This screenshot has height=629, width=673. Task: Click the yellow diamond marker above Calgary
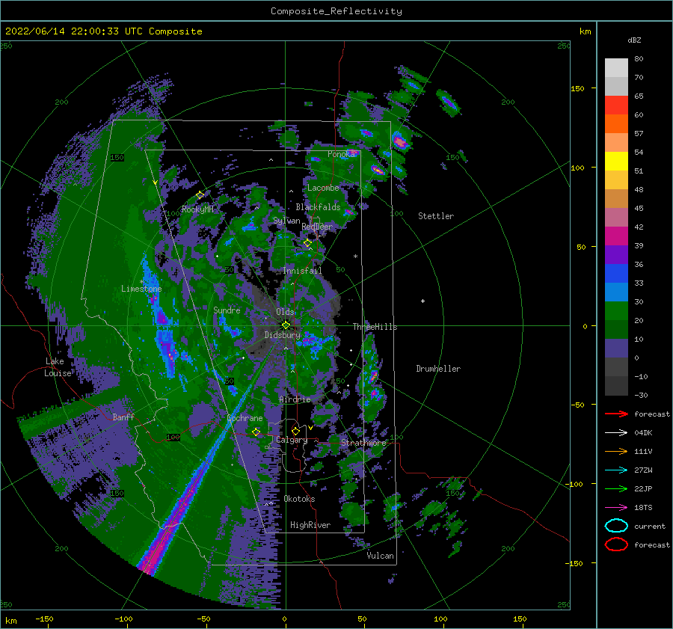tap(295, 431)
